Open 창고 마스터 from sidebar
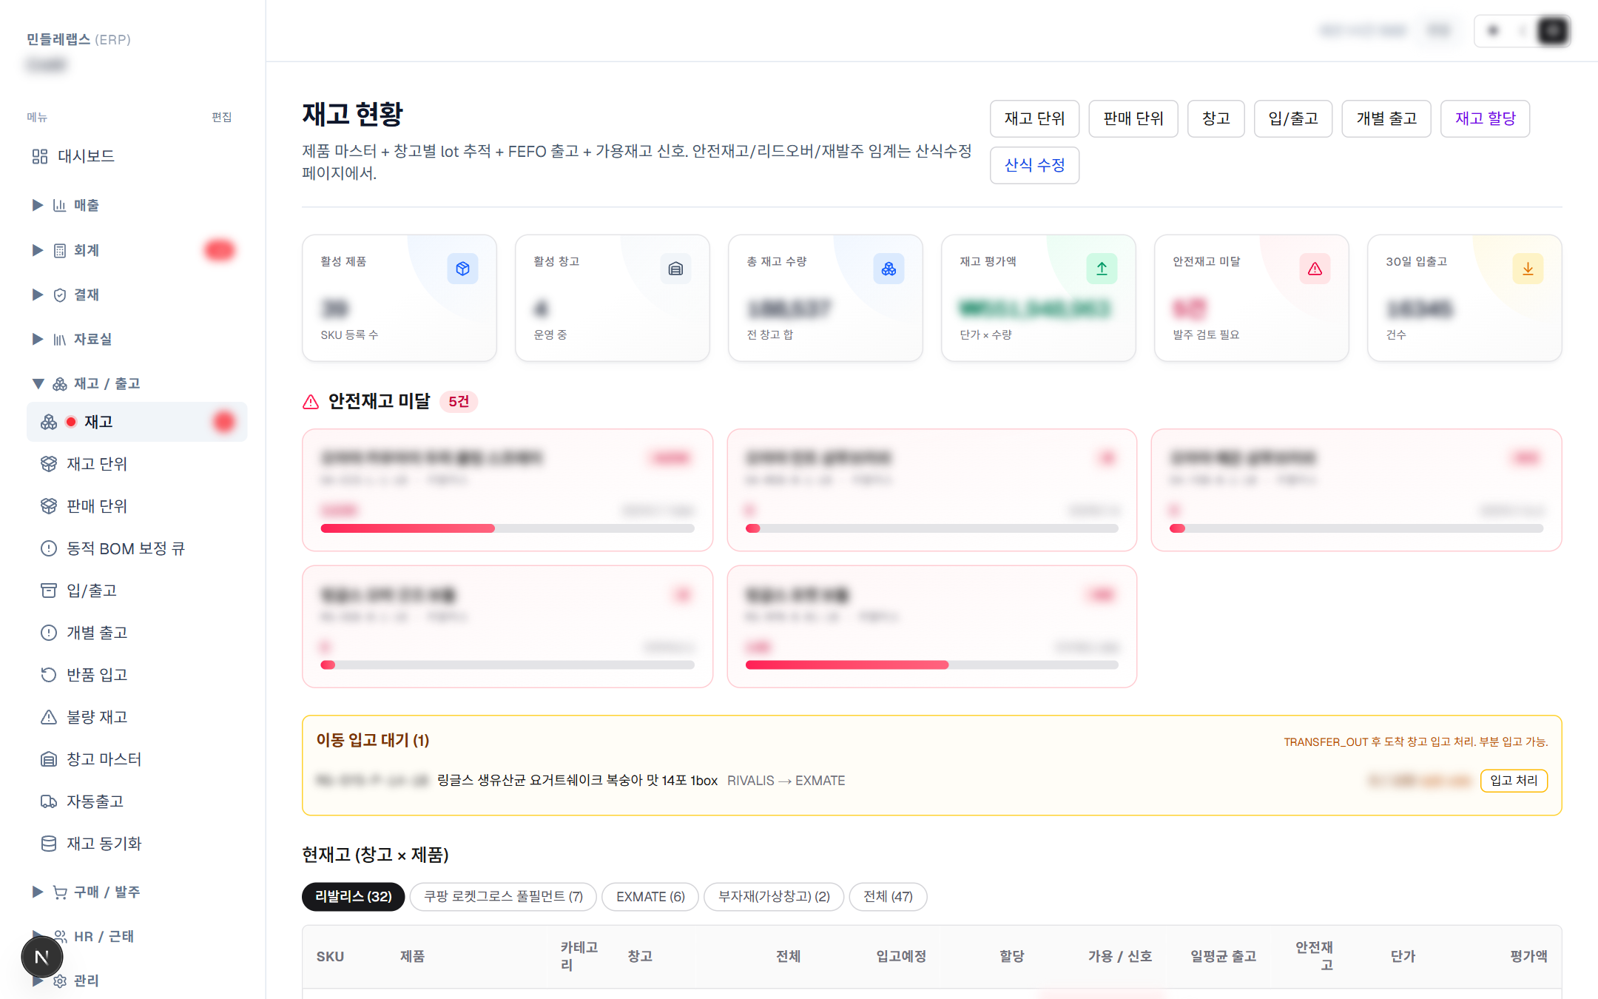 click(137, 759)
